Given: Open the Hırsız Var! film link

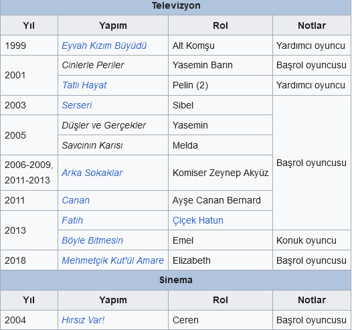Looking at the screenshot, I should point(83,320).
